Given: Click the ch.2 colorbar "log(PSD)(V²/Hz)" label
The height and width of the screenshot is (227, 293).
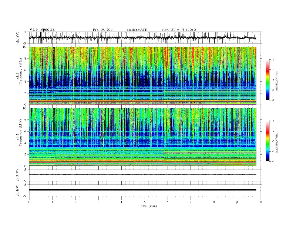Looking at the screenshot, I should [277, 142].
